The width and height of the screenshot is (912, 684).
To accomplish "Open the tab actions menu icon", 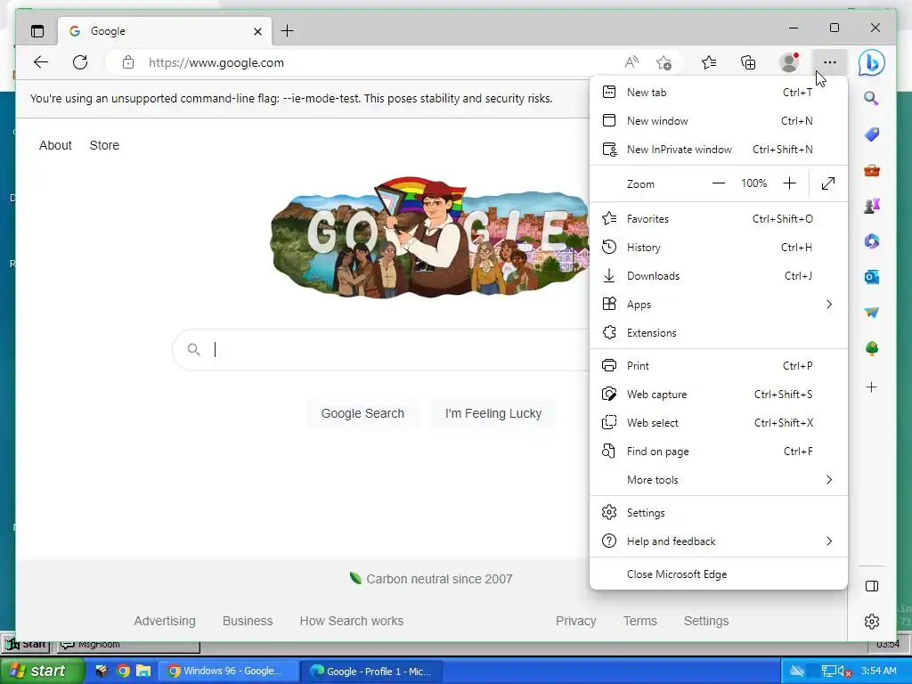I will 37,31.
